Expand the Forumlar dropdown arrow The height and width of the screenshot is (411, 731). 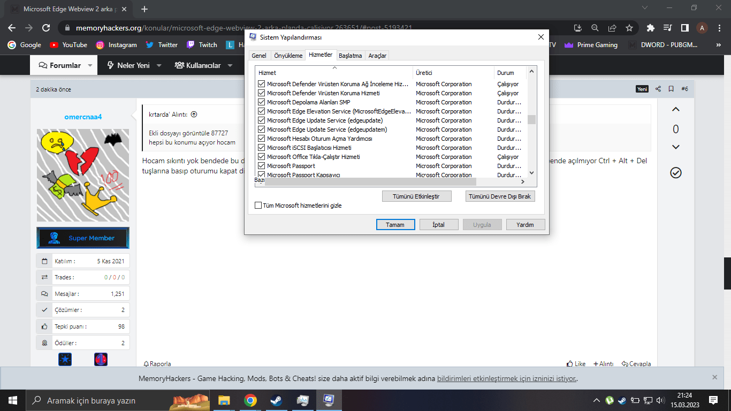click(89, 65)
